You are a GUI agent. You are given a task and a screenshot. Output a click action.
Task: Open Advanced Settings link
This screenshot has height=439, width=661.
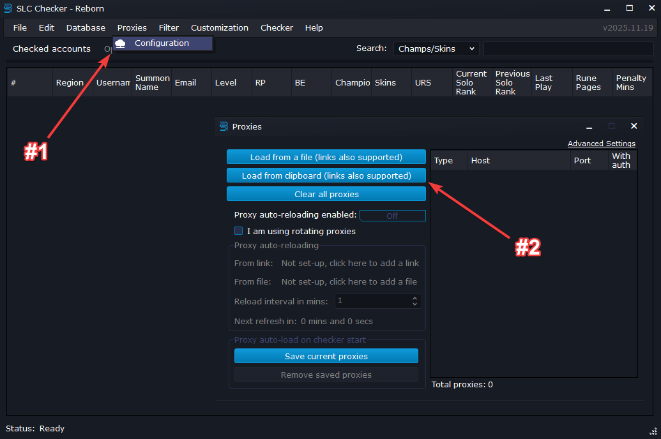601,144
